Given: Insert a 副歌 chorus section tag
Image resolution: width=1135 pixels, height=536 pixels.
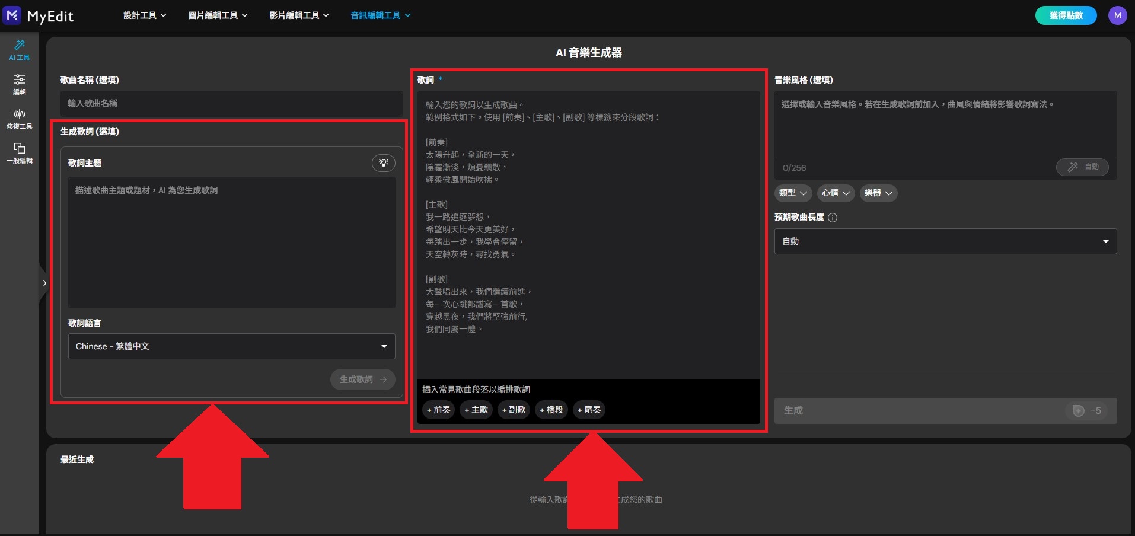Looking at the screenshot, I should (513, 410).
